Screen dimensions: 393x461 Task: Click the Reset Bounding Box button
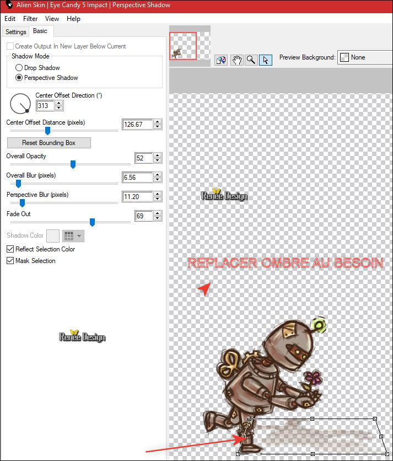(49, 143)
